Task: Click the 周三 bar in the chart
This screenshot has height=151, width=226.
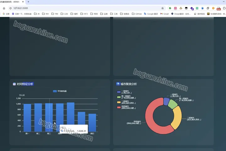Action: (x=49, y=117)
